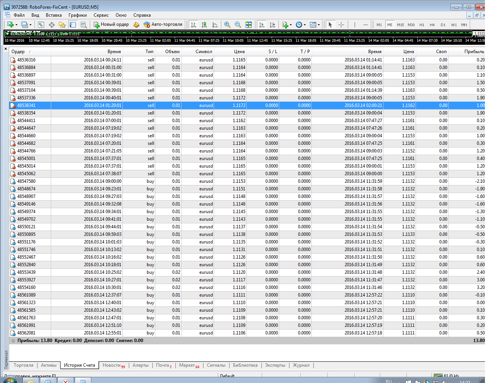The image size is (491, 383).
Task: Select order row 48553927
Action: (247, 280)
